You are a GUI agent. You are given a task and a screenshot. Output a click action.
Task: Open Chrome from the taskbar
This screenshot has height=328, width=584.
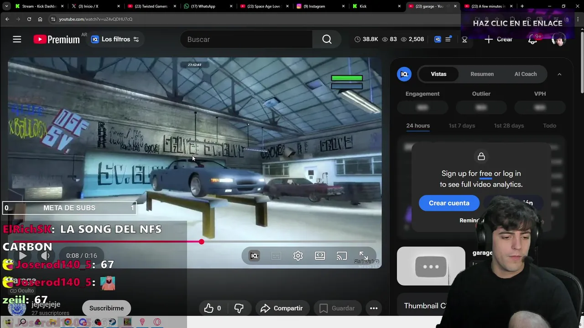pyautogui.click(x=68, y=322)
